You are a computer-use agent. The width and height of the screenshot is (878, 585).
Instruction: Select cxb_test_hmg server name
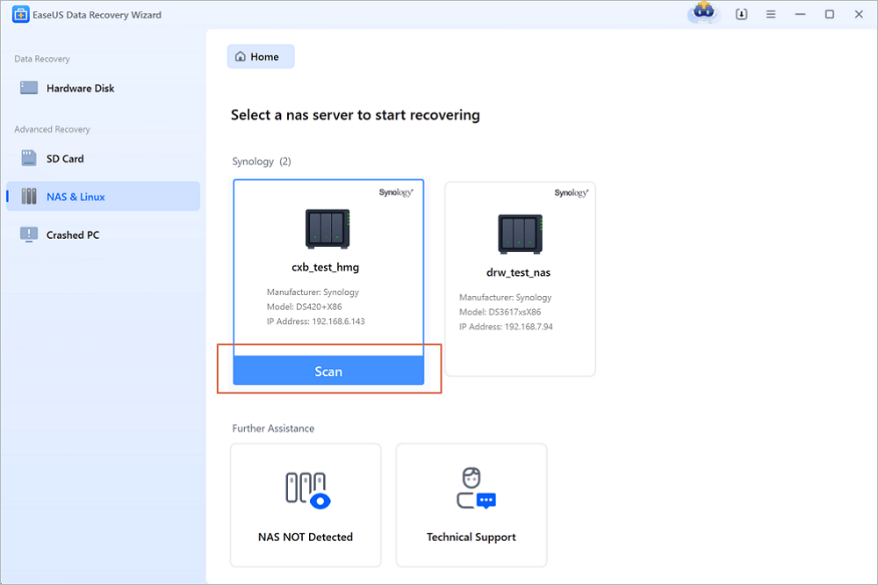(x=326, y=267)
